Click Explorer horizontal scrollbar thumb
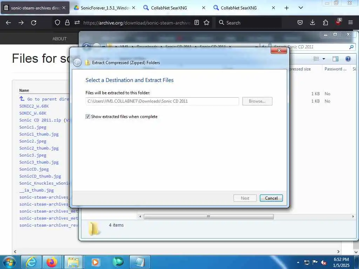 point(209,216)
